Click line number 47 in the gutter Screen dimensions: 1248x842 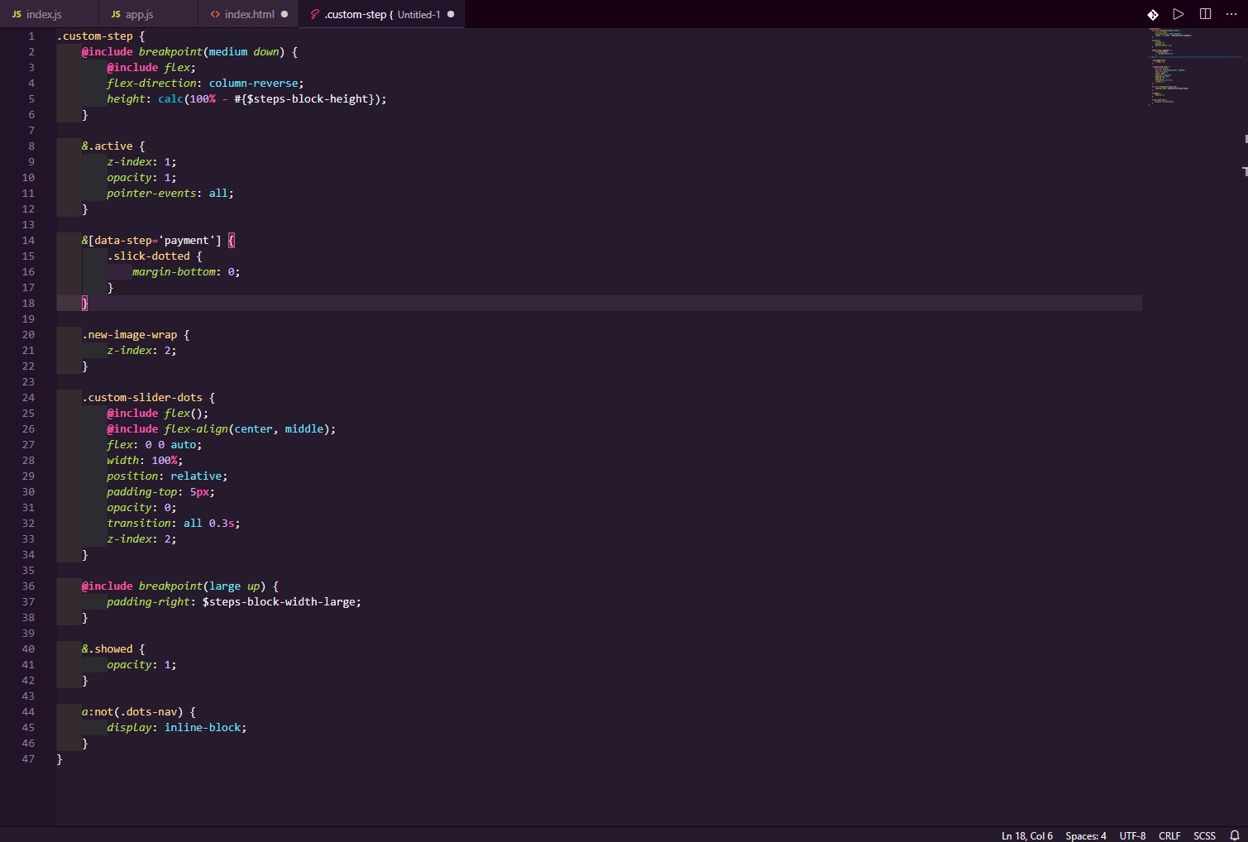coord(28,758)
